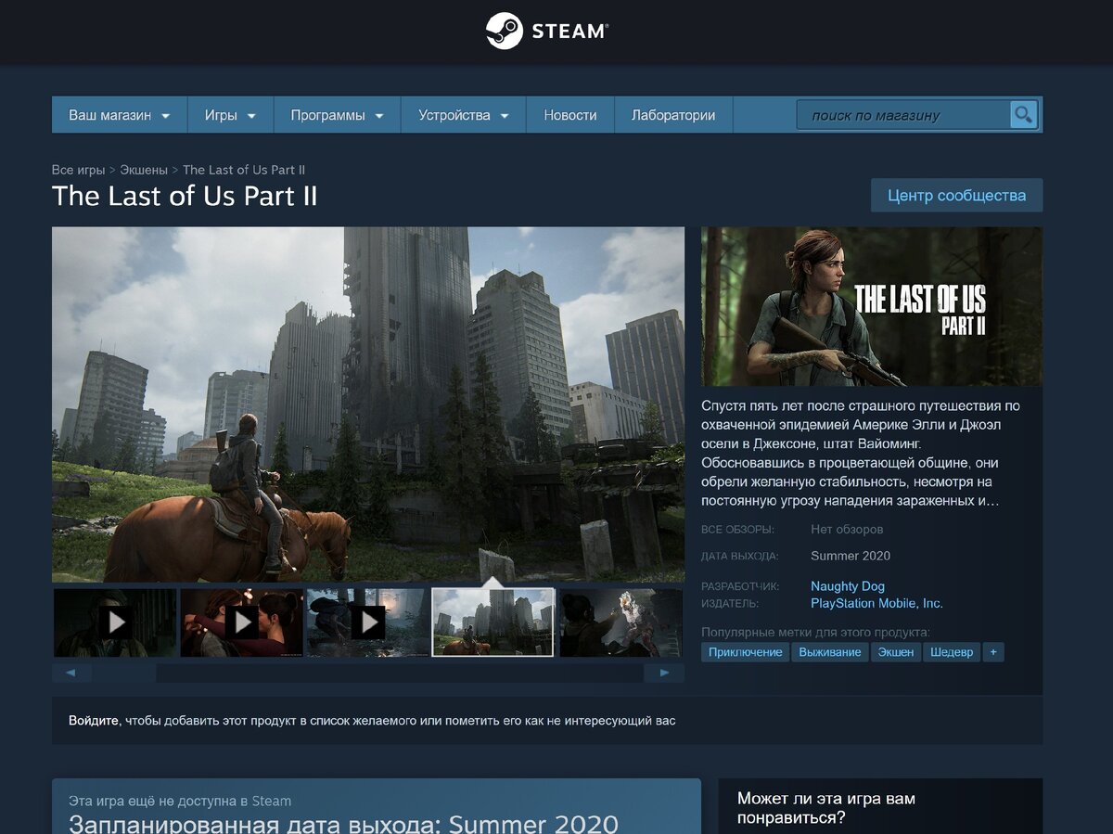Open developer Naughty Dog link
This screenshot has width=1113, height=834.
pyautogui.click(x=848, y=586)
